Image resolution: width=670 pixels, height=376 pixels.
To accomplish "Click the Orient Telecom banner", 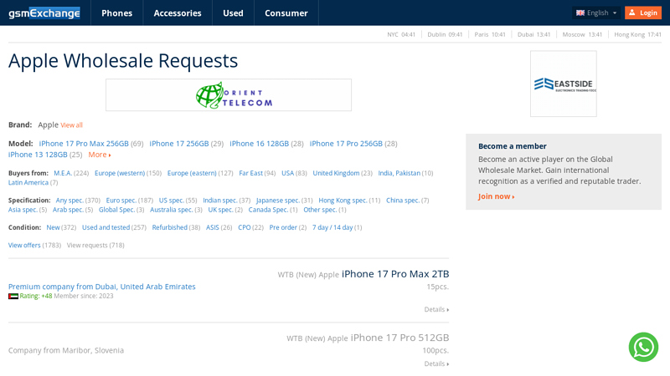I will point(229,95).
